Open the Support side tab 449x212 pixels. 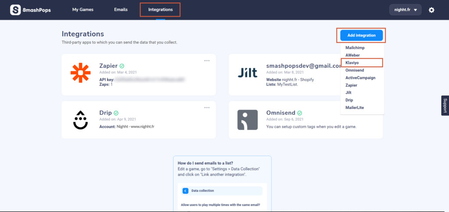(445, 106)
